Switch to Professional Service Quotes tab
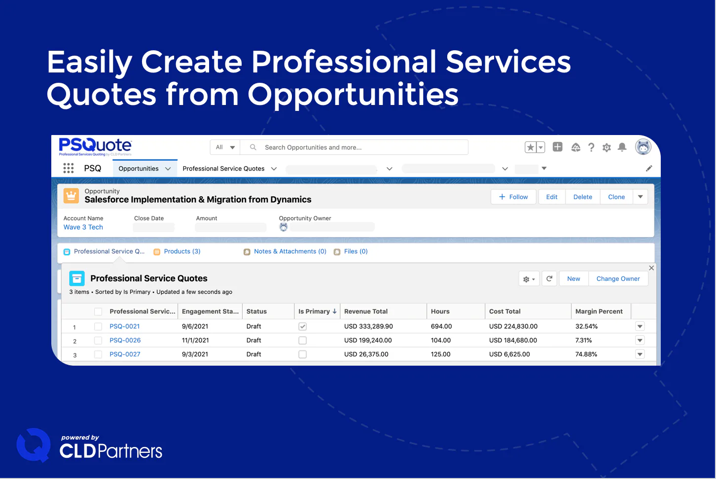Viewport: 716px width, 479px height. (223, 169)
